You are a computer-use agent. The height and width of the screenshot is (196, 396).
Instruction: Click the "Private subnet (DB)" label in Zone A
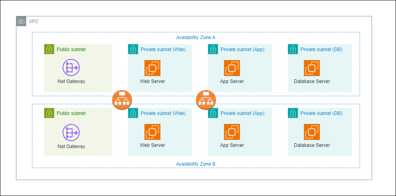pyautogui.click(x=321, y=49)
